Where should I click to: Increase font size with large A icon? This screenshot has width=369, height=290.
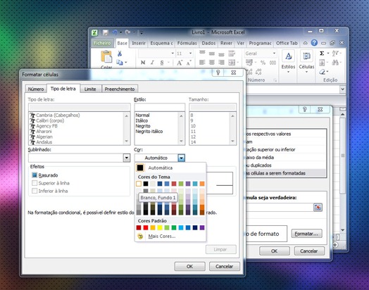coord(180,63)
